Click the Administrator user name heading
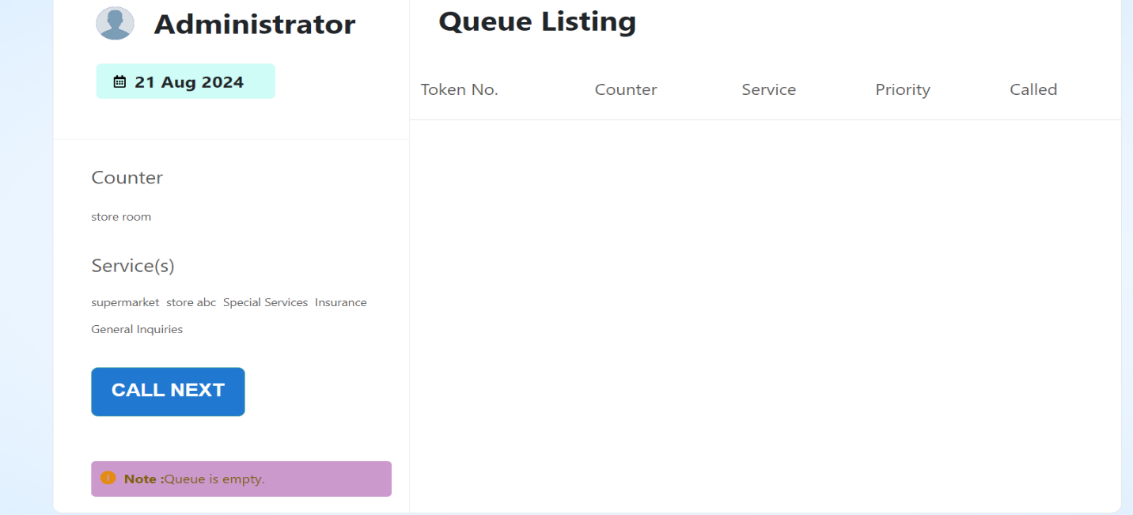 click(x=254, y=25)
